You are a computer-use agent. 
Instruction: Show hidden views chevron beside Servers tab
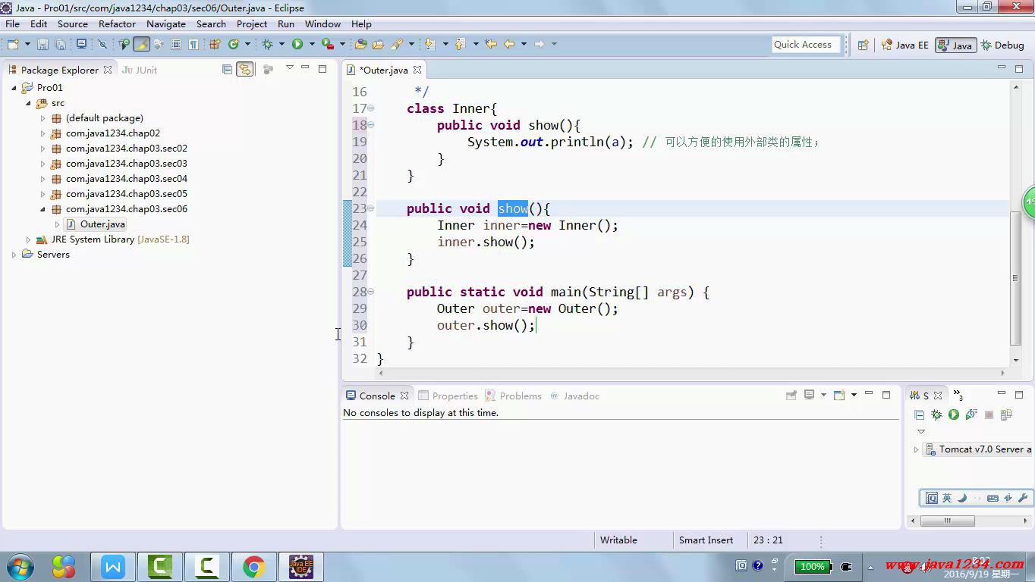click(958, 396)
